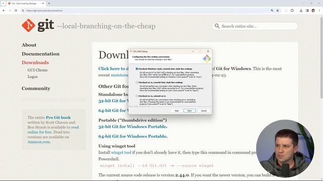Open the tab search dropdown arrow
This screenshot has width=323, height=181.
click(3, 4)
